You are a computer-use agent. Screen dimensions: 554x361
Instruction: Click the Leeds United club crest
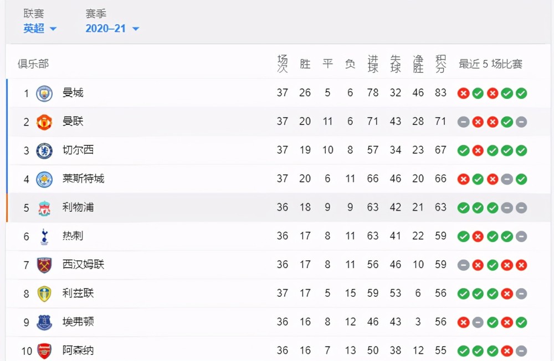click(x=44, y=294)
